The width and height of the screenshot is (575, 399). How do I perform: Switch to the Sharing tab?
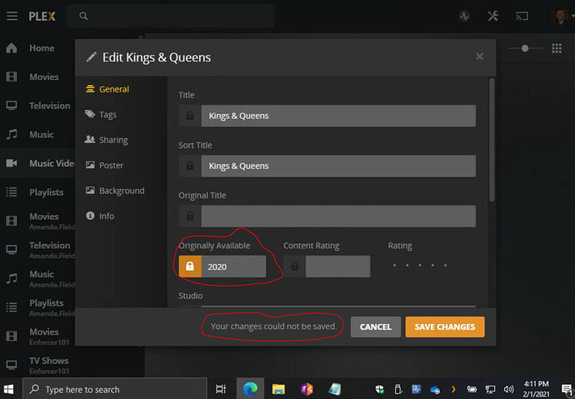click(x=107, y=140)
